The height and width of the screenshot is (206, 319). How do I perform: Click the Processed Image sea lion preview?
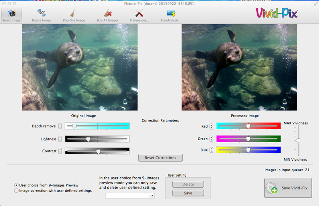[x=239, y=67]
